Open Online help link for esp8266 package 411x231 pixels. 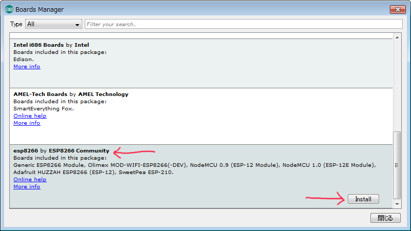[30, 180]
